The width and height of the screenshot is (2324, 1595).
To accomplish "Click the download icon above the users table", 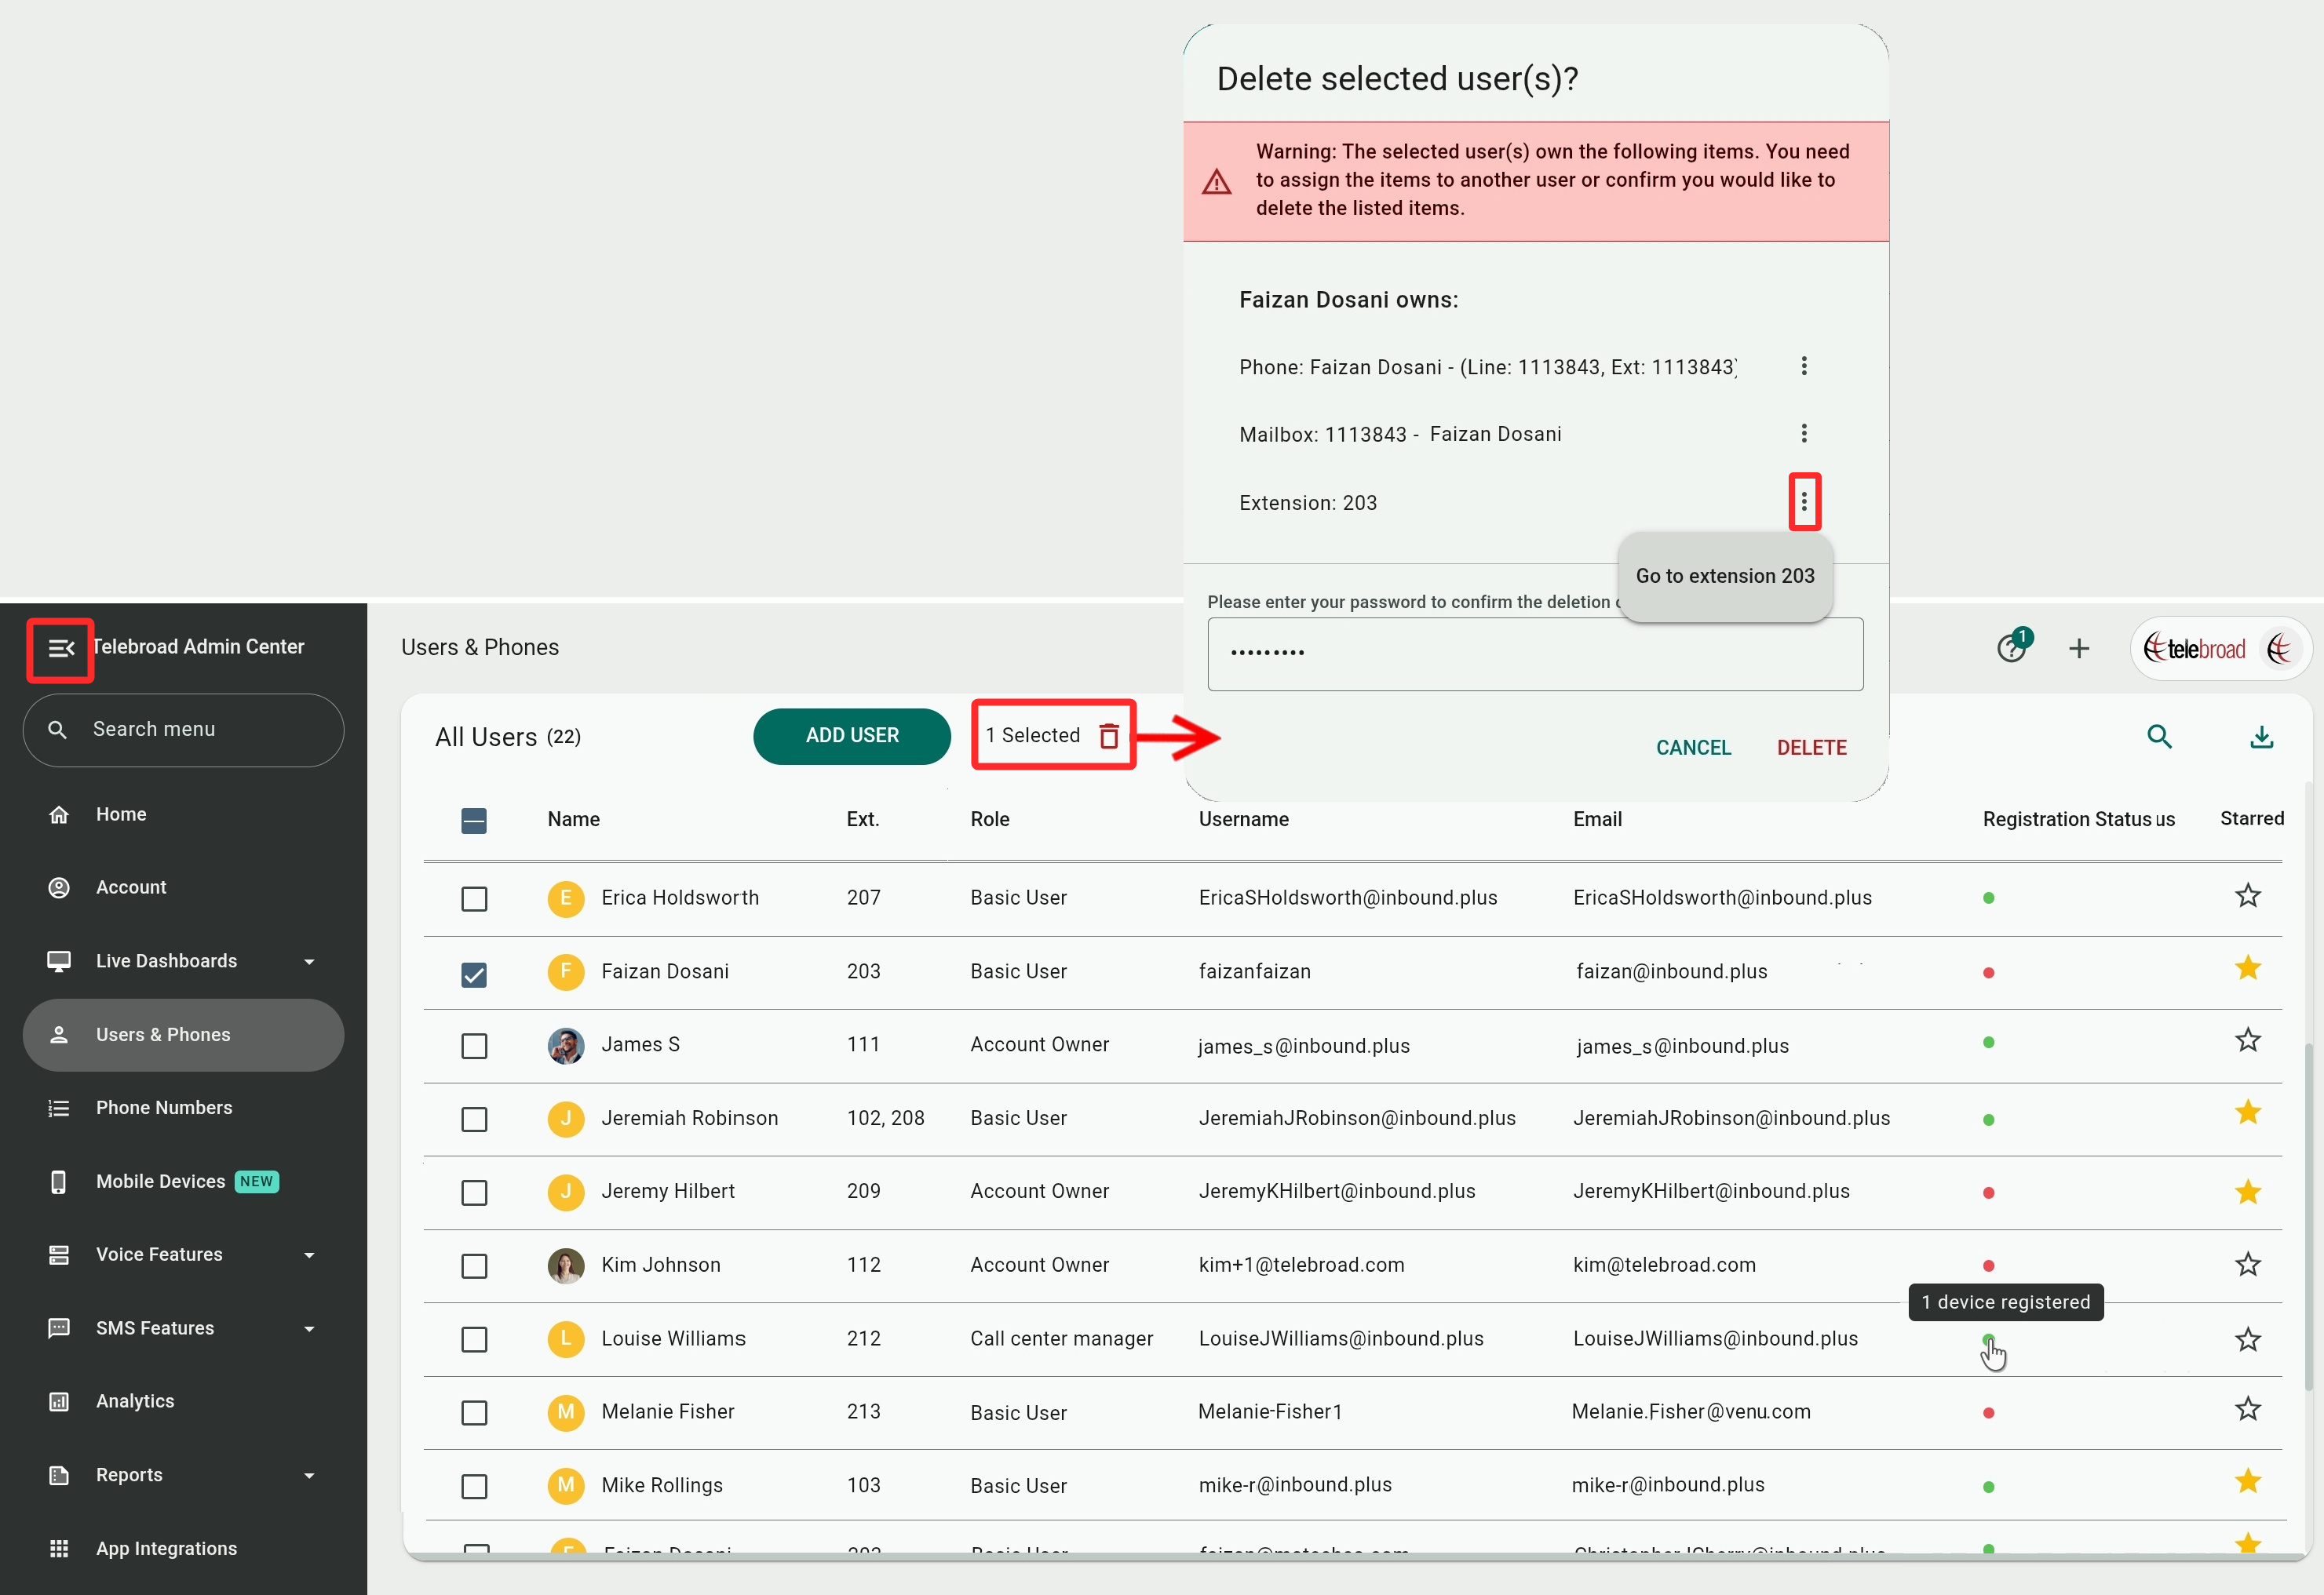I will (2261, 737).
